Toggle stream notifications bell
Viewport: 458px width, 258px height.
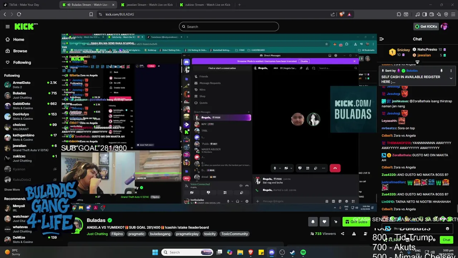(313, 222)
